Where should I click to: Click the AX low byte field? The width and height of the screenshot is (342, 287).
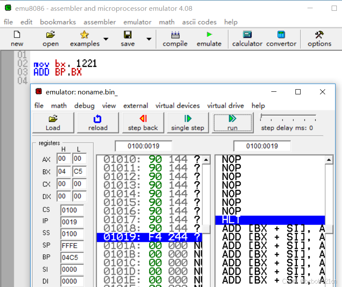click(79, 159)
